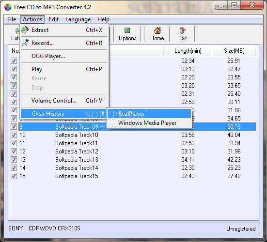The height and width of the screenshot is (242, 267).
Task: Maximize the converter window
Action: pyautogui.click(x=234, y=5)
